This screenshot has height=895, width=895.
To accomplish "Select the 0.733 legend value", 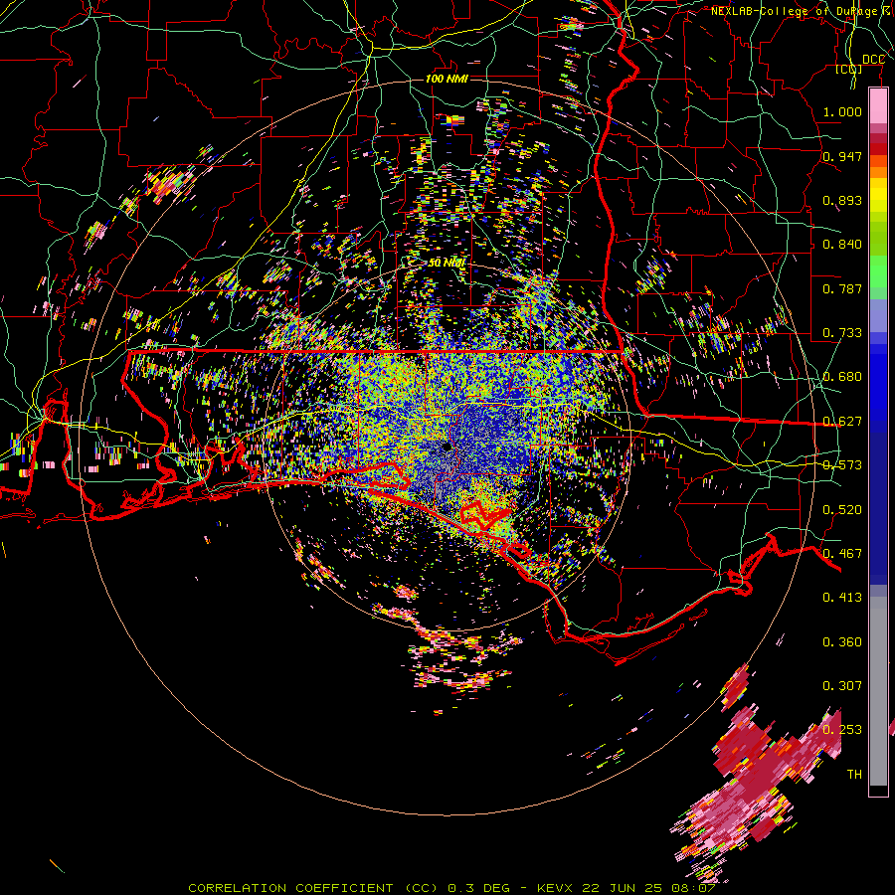I will [x=842, y=333].
